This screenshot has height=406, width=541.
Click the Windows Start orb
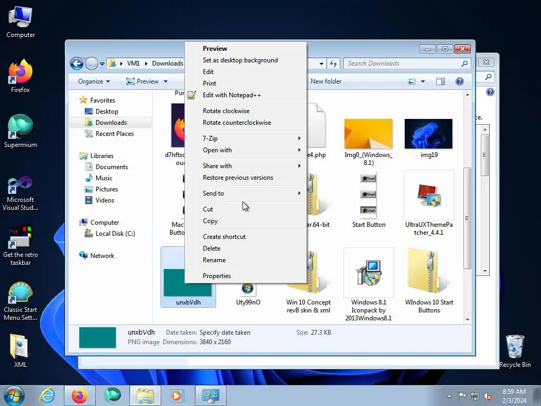coord(14,395)
